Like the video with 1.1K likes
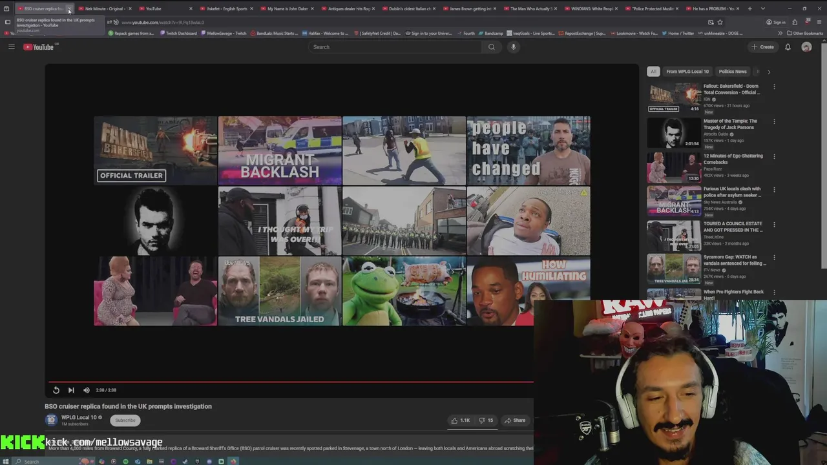The height and width of the screenshot is (465, 827). [x=461, y=420]
